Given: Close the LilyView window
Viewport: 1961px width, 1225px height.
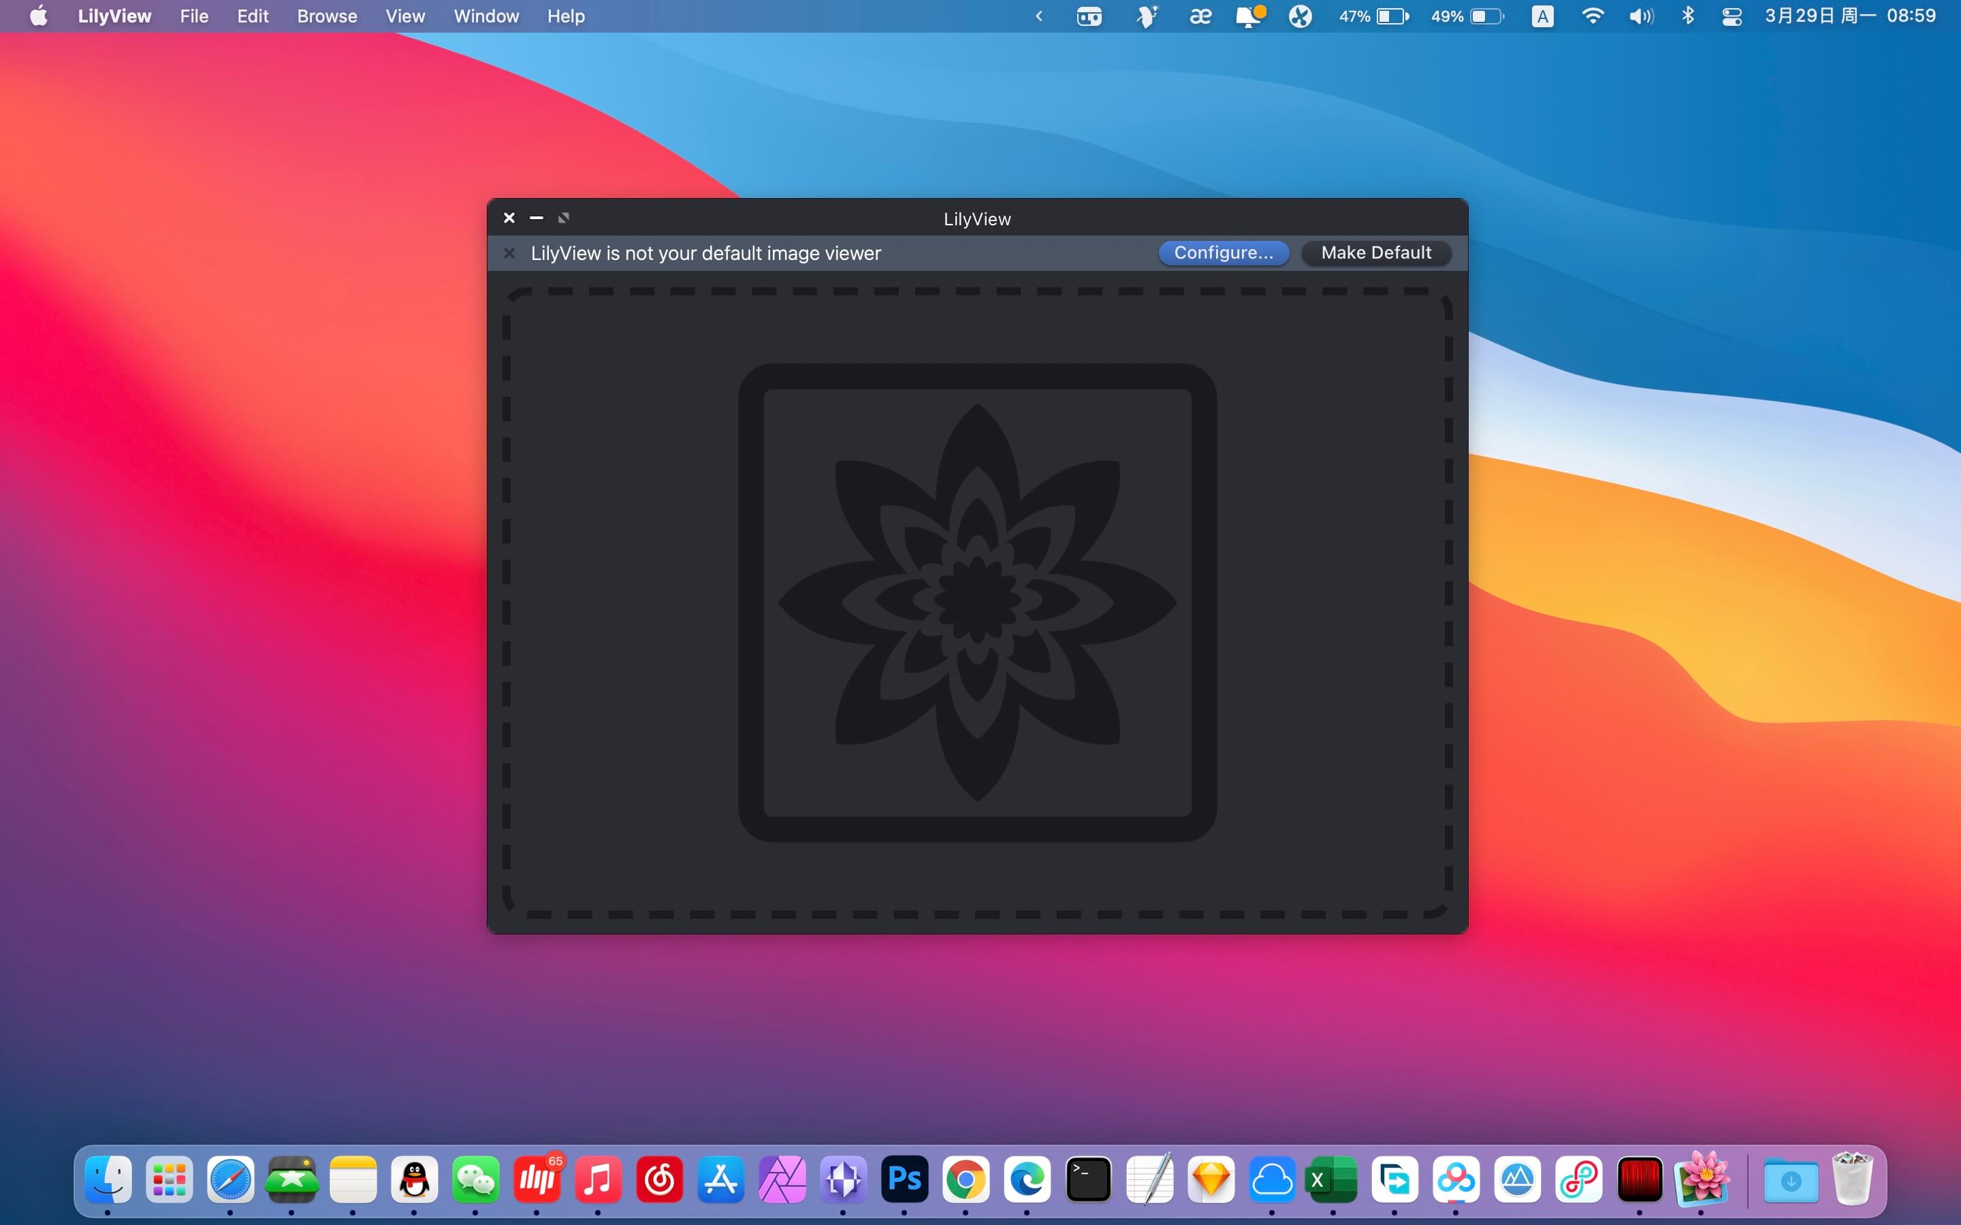Looking at the screenshot, I should (509, 218).
